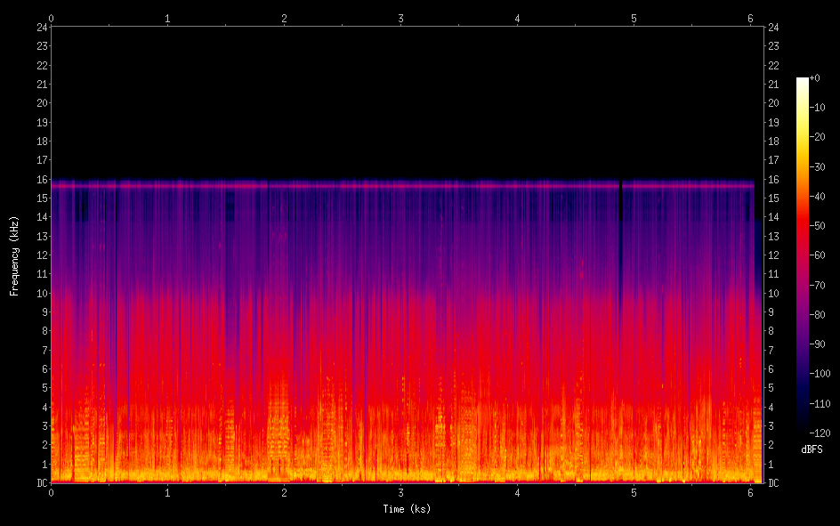Click the 3 ks tick on the bottom time axis
The height and width of the screenshot is (526, 840).
(x=401, y=492)
